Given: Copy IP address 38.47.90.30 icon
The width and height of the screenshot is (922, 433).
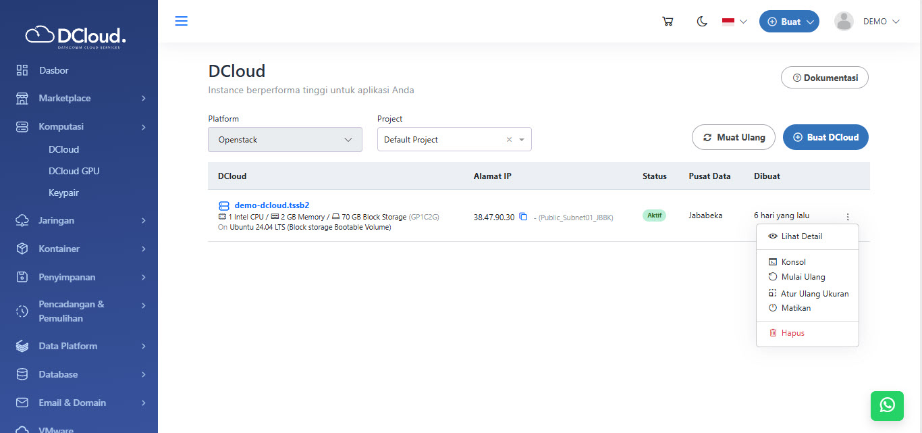Looking at the screenshot, I should tap(523, 217).
